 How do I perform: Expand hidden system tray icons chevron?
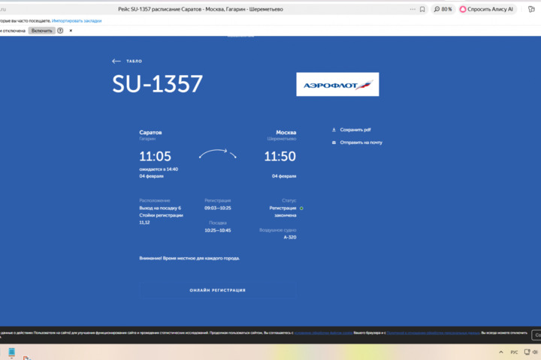pos(501,352)
